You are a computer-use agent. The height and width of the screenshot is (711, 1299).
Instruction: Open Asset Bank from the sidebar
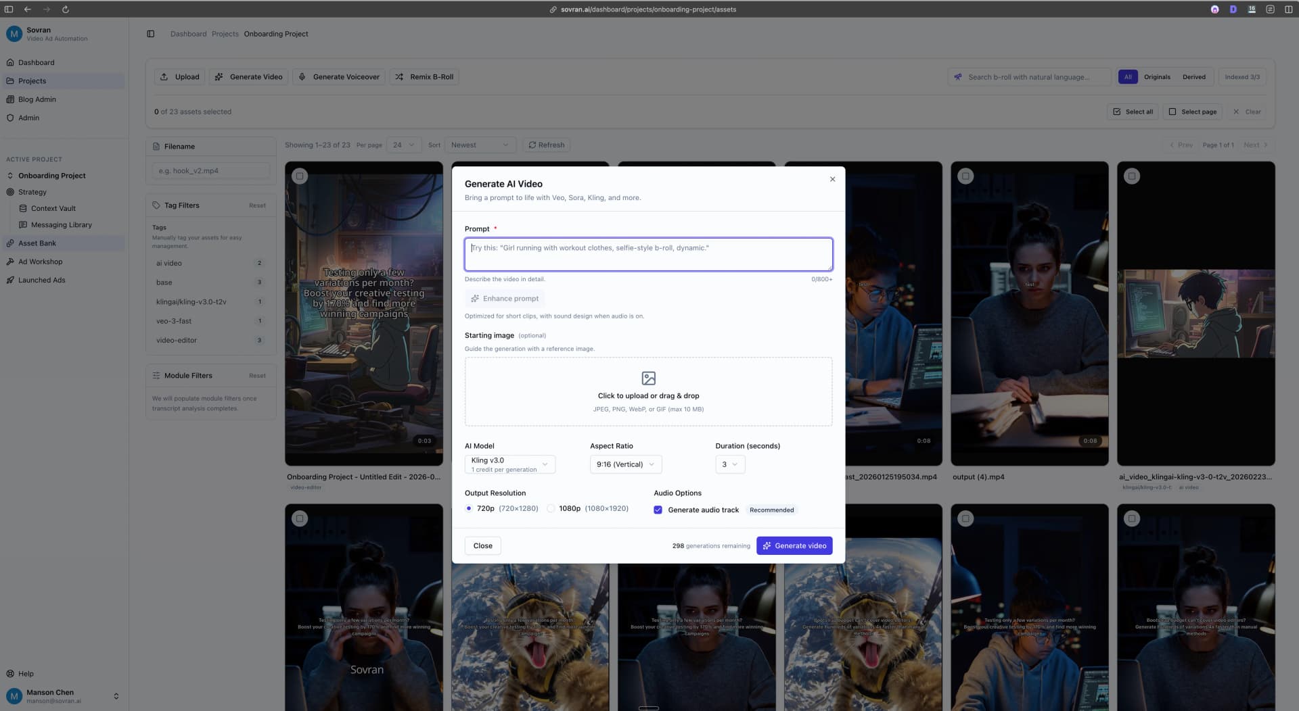pos(37,243)
